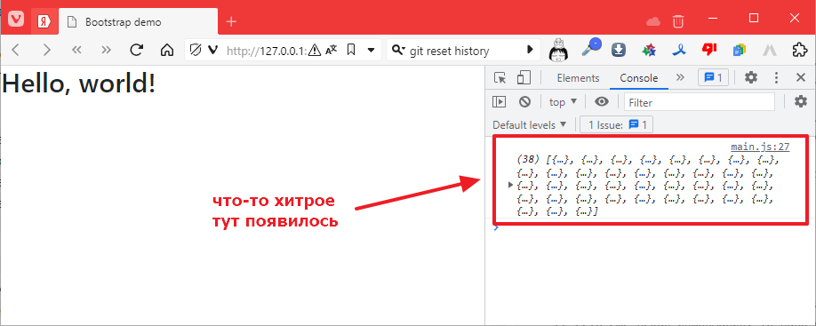Open the Default levels dropdown

pos(530,124)
